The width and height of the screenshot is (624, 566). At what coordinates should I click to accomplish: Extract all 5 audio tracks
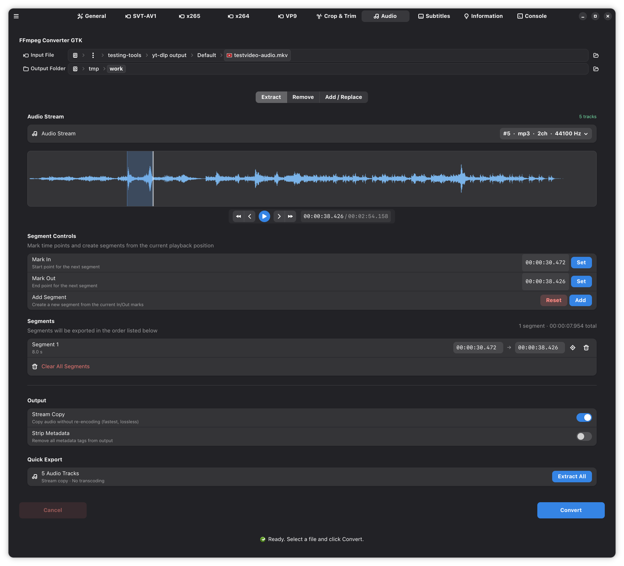pos(572,477)
